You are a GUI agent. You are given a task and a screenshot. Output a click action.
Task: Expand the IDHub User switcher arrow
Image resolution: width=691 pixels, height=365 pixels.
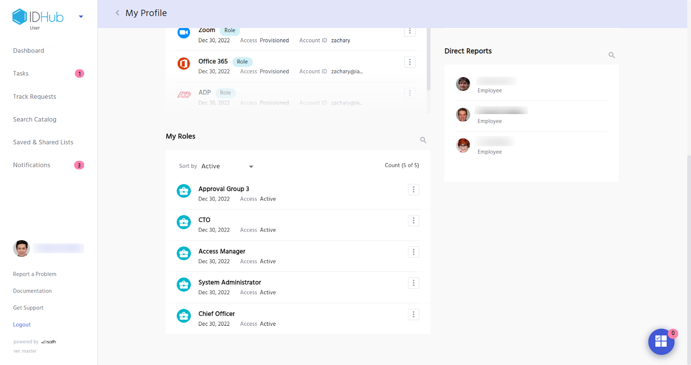(81, 17)
